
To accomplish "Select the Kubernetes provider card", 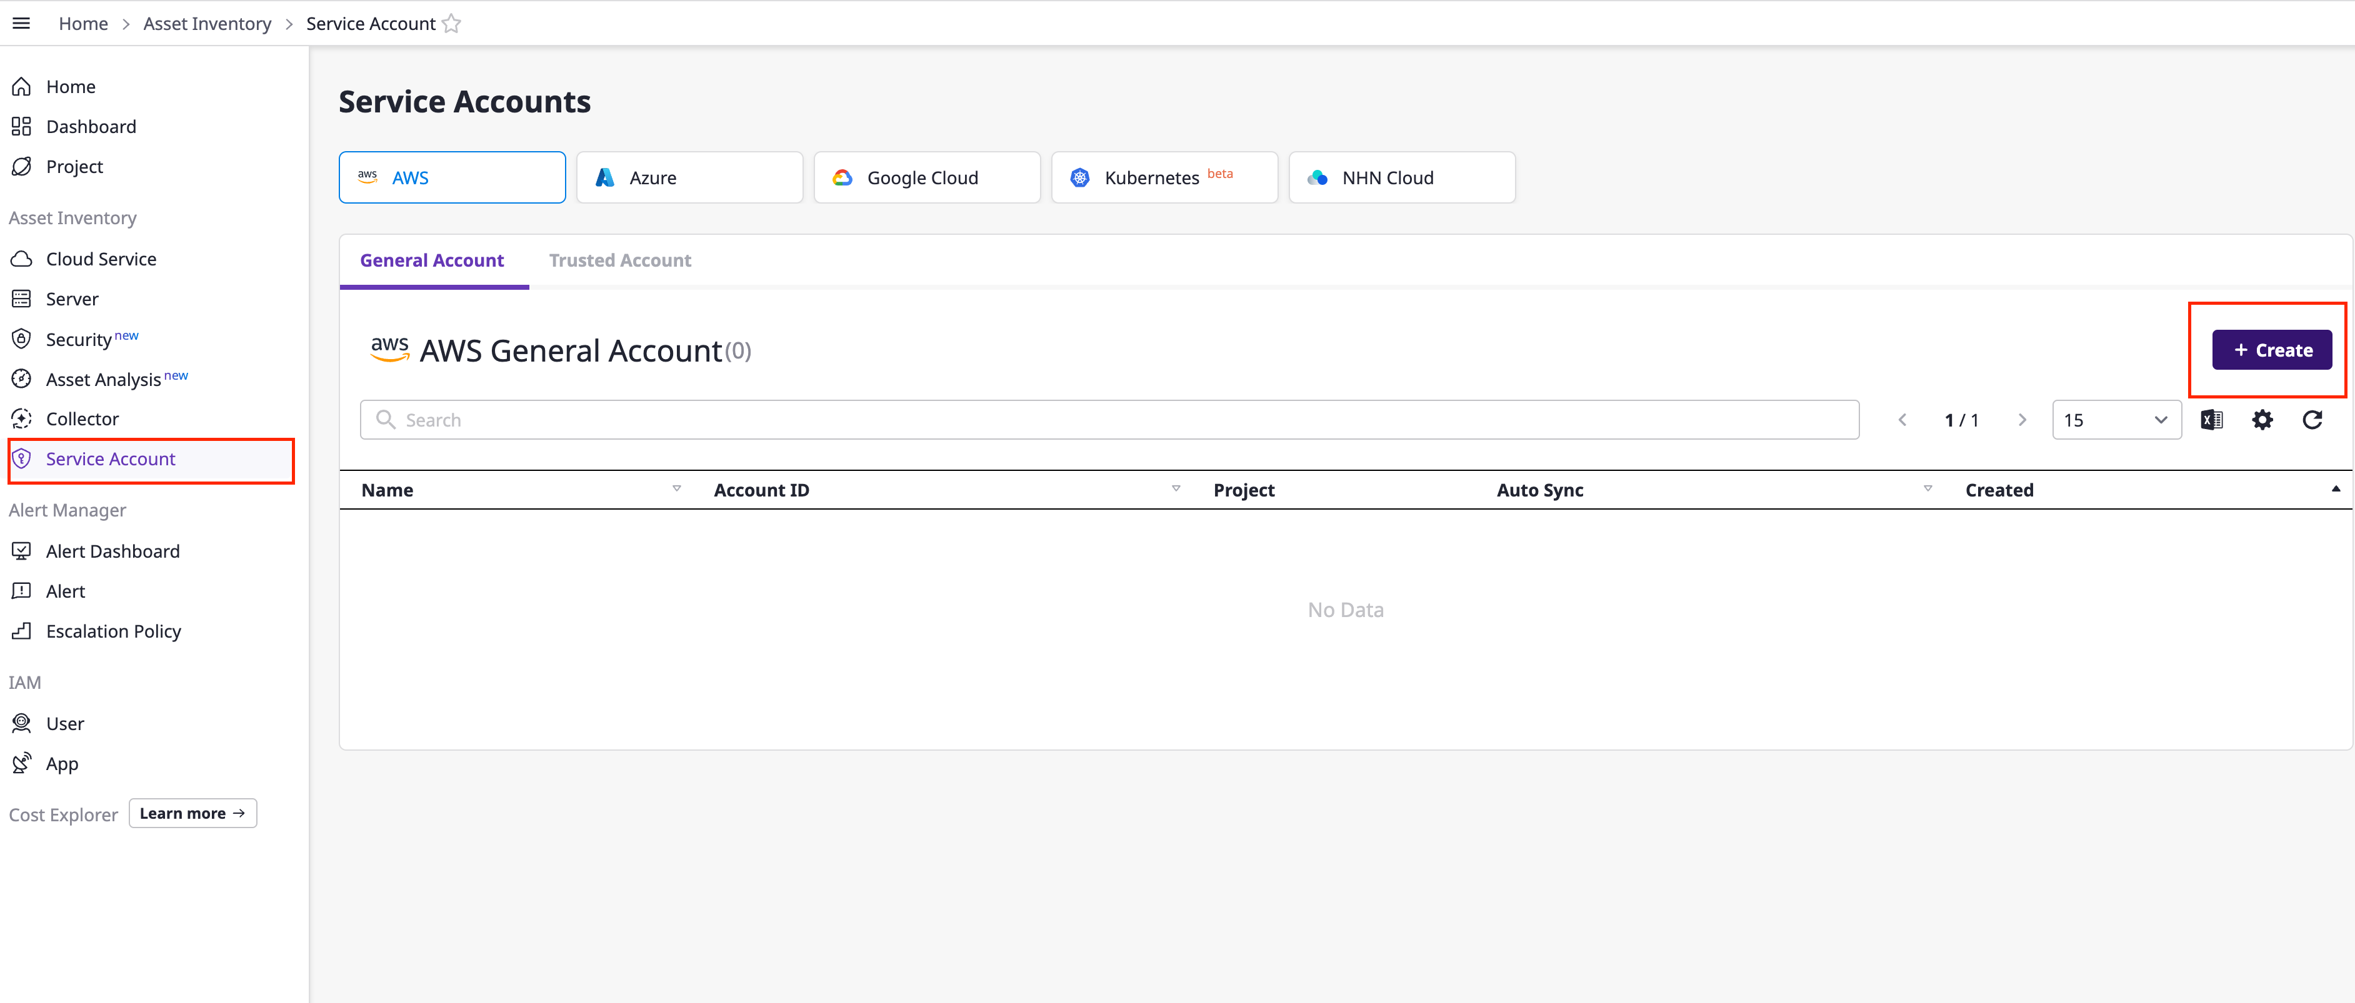I will click(x=1164, y=177).
